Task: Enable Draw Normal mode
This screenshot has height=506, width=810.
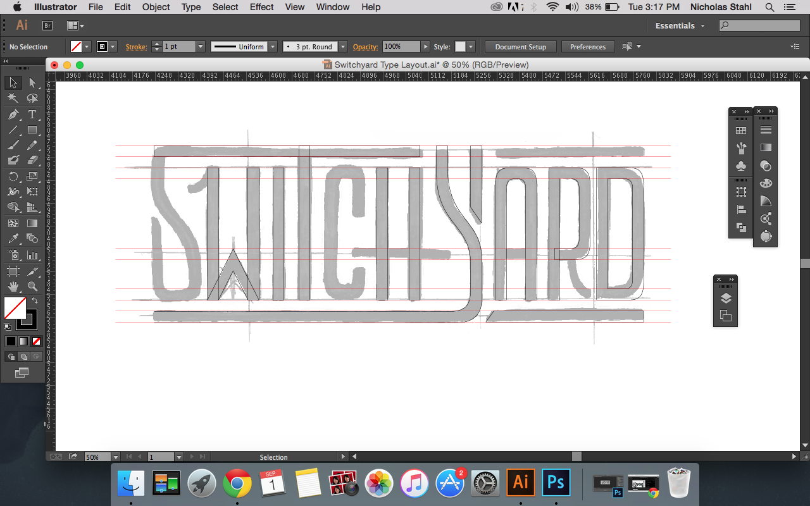Action: coord(11,356)
